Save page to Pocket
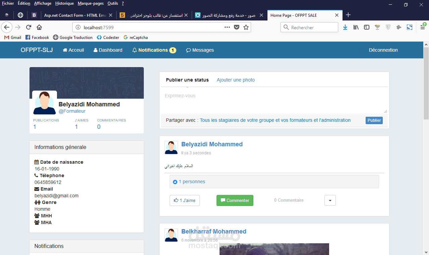Image resolution: width=429 pixels, height=255 pixels. tap(237, 27)
